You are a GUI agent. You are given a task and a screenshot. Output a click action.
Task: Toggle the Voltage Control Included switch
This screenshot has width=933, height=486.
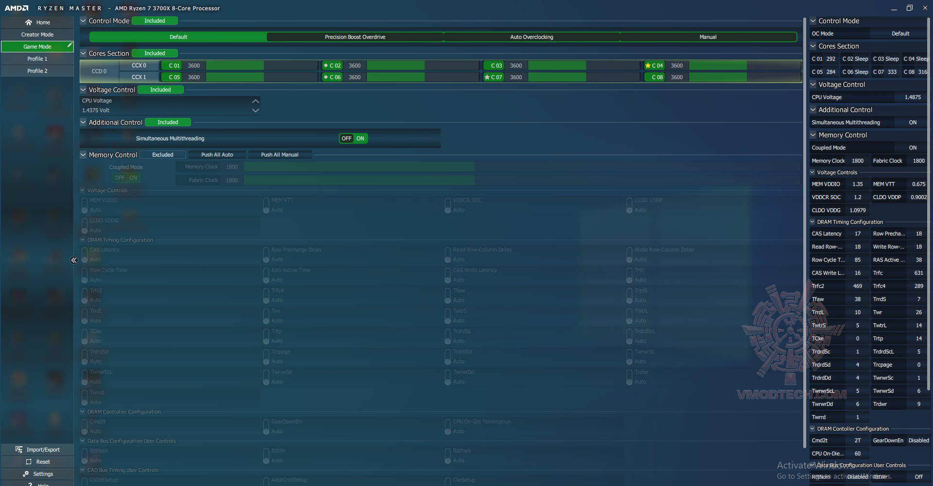click(160, 90)
